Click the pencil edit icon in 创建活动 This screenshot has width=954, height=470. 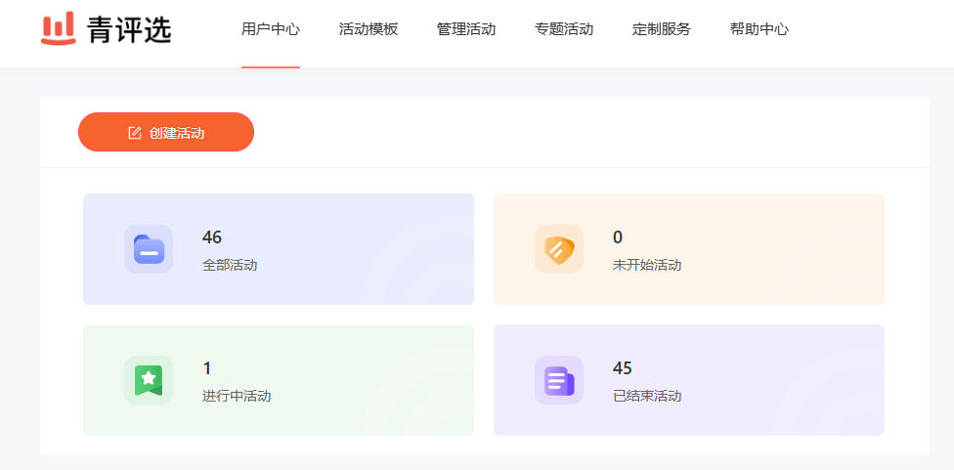click(x=135, y=133)
